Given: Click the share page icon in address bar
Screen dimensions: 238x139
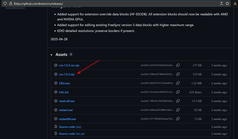Looking at the screenshot, I should [221, 4].
